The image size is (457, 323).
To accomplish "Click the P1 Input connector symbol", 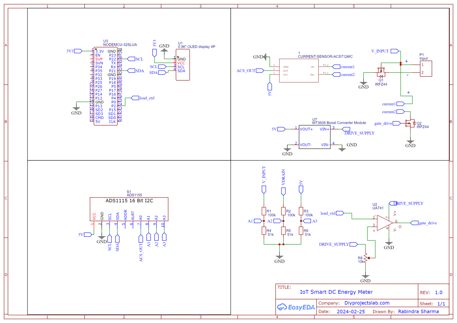I will (x=426, y=68).
